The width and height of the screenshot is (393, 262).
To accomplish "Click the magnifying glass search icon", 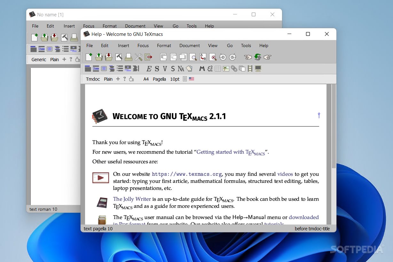I will [193, 57].
